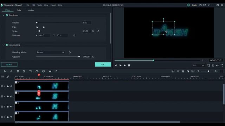Click the Add Track icon
This screenshot has height=126, width=225.
(x=2, y=77)
